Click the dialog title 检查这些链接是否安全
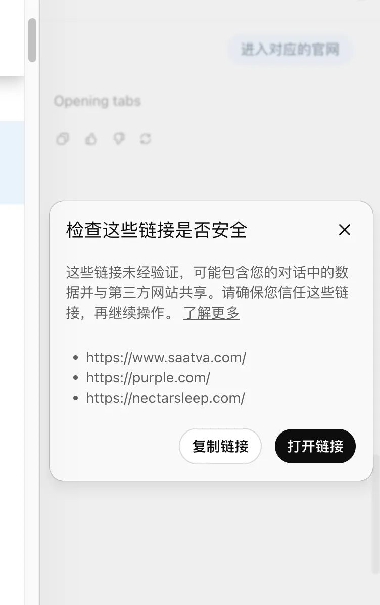 coord(157,230)
